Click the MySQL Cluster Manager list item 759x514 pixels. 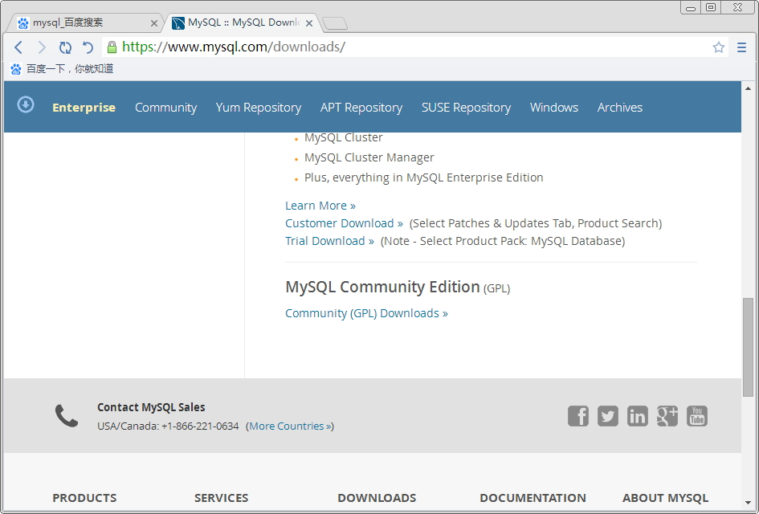[369, 157]
